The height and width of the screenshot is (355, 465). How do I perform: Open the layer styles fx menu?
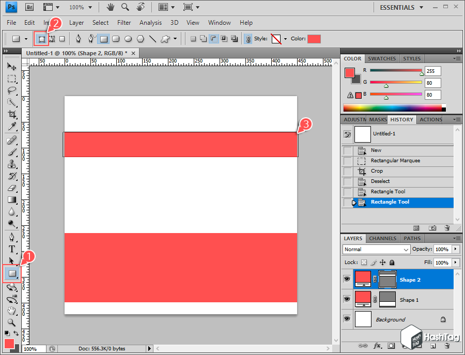point(378,345)
